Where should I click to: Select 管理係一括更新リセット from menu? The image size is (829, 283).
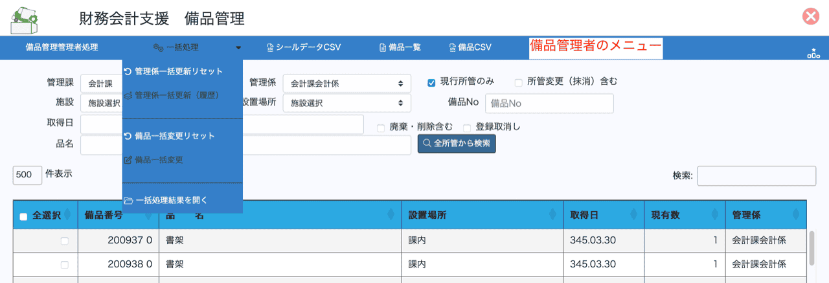(x=173, y=71)
